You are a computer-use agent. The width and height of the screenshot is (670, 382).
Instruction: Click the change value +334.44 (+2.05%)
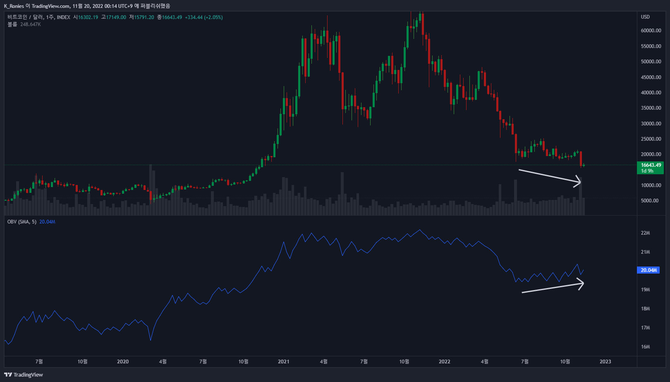click(x=204, y=17)
